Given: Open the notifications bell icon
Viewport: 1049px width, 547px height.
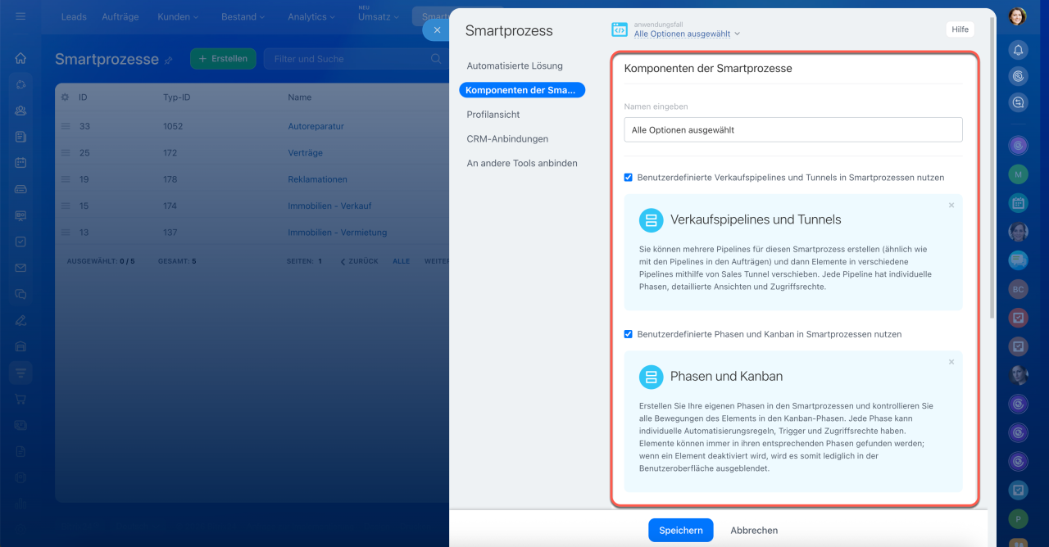Looking at the screenshot, I should click(1018, 49).
